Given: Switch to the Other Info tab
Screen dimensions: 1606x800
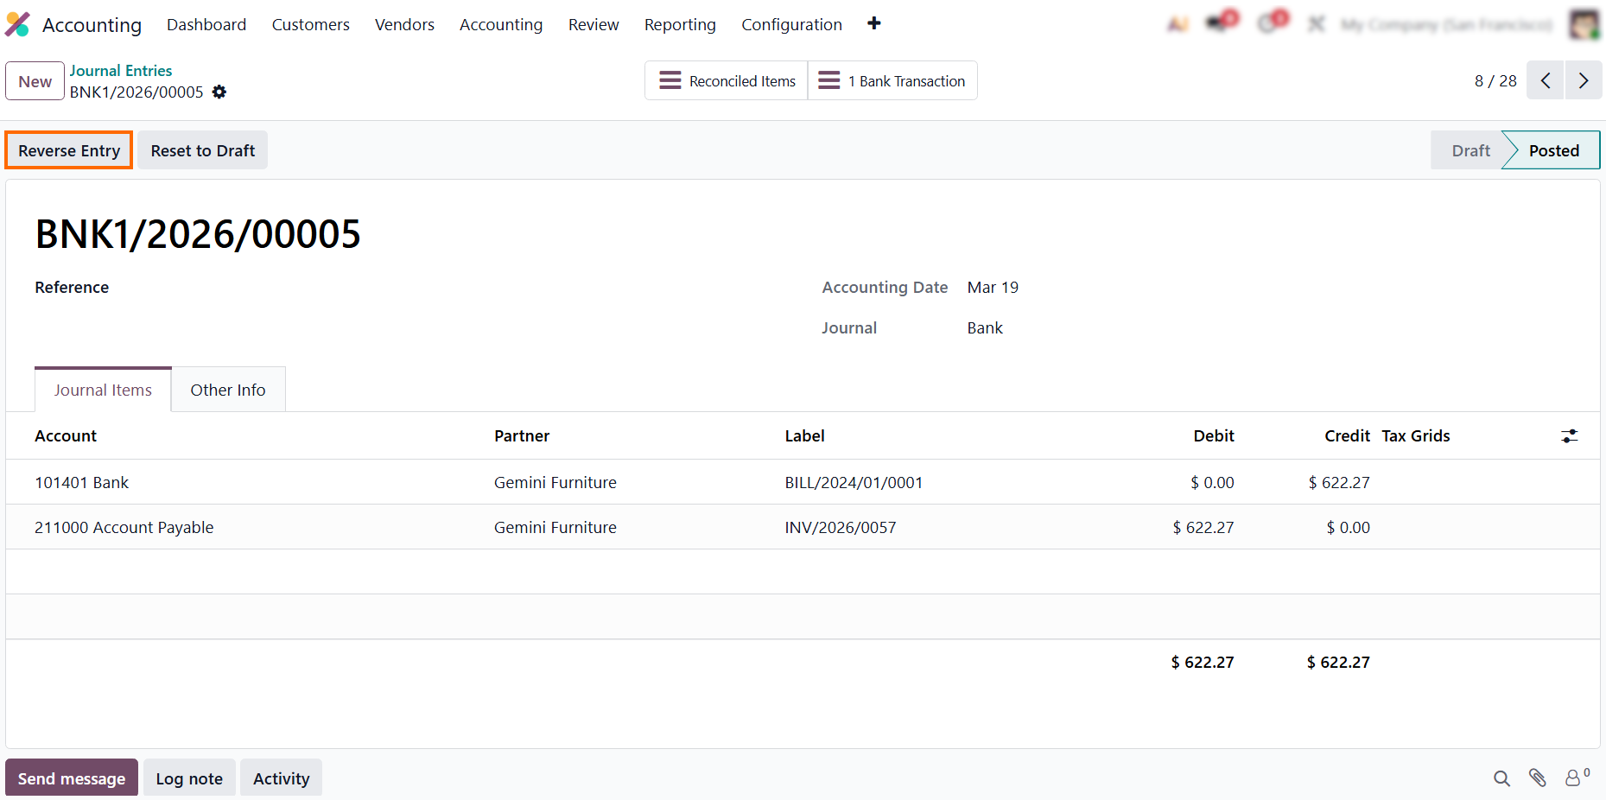Looking at the screenshot, I should (x=228, y=390).
